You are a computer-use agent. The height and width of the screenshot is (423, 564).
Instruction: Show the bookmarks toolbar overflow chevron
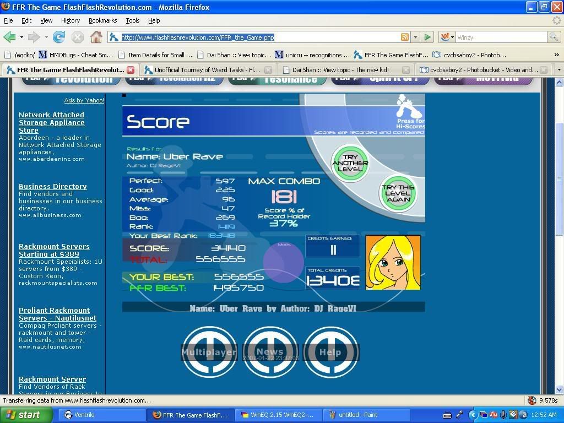[556, 55]
